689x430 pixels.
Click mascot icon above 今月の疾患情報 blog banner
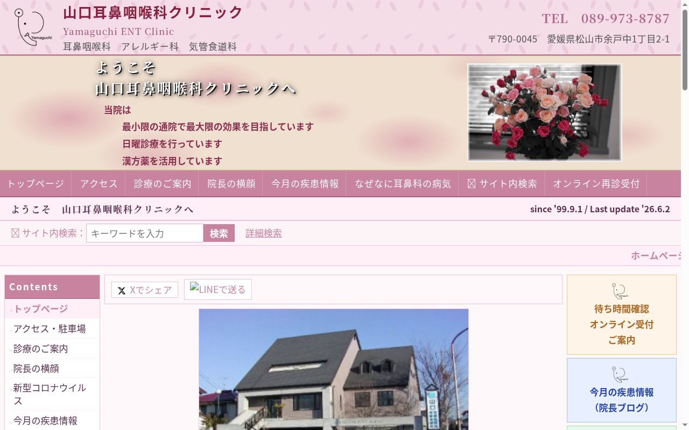click(x=621, y=375)
